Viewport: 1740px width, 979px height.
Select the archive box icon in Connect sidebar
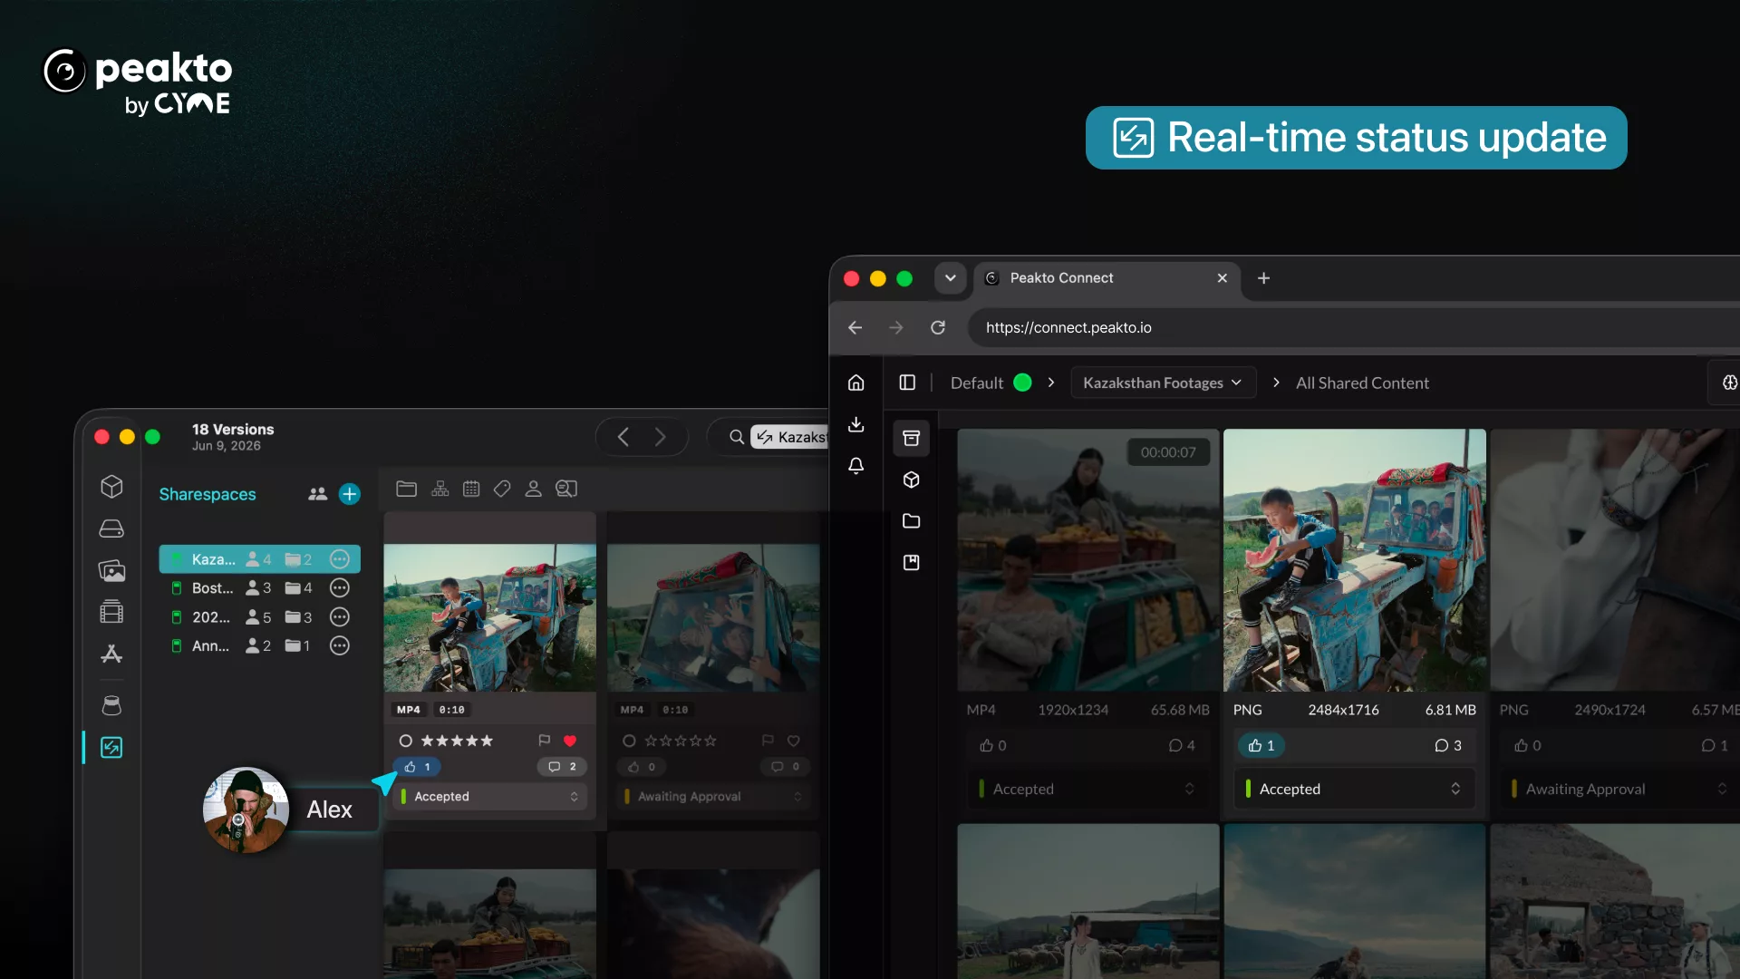tap(912, 438)
